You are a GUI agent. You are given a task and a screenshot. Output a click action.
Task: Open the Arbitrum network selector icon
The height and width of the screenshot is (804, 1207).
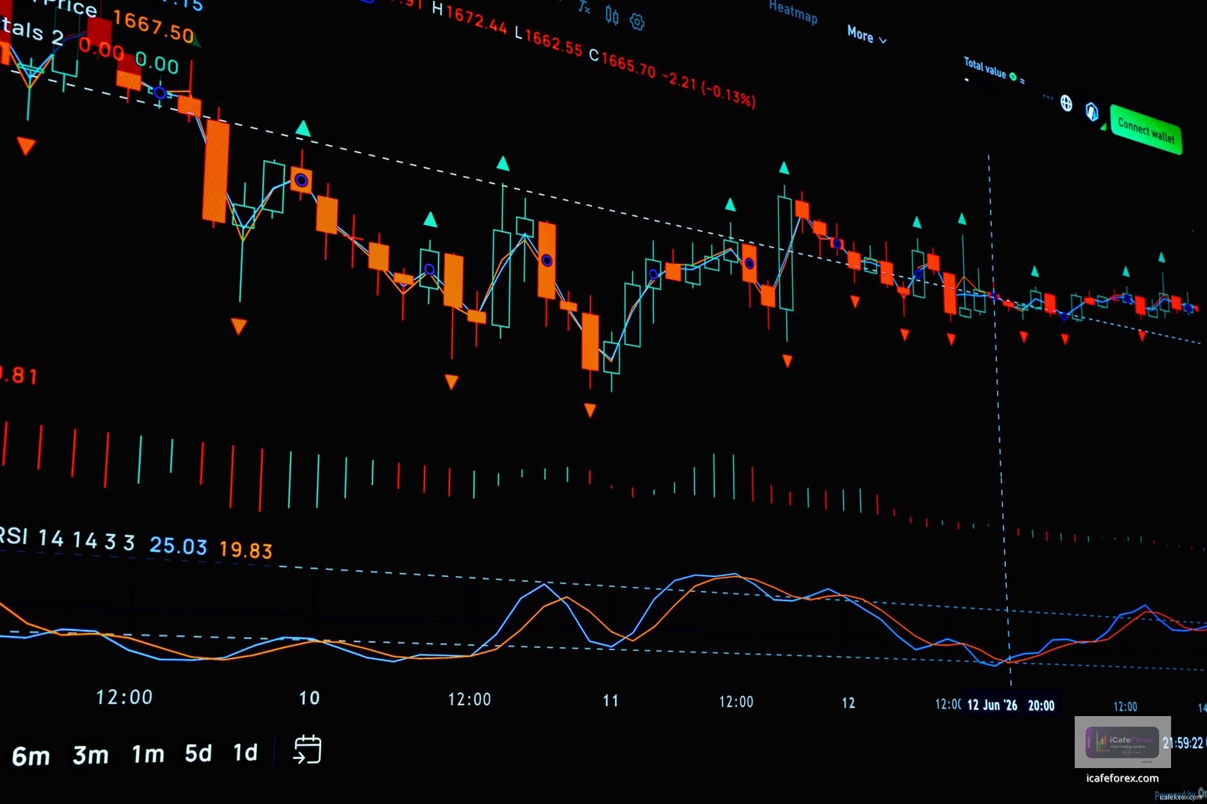(x=1092, y=112)
